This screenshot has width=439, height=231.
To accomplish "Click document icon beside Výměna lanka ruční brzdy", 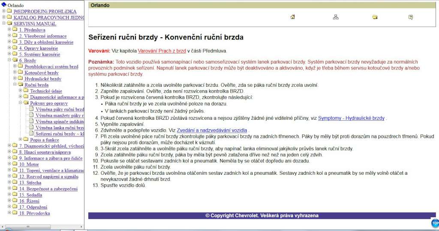I will [31, 128].
